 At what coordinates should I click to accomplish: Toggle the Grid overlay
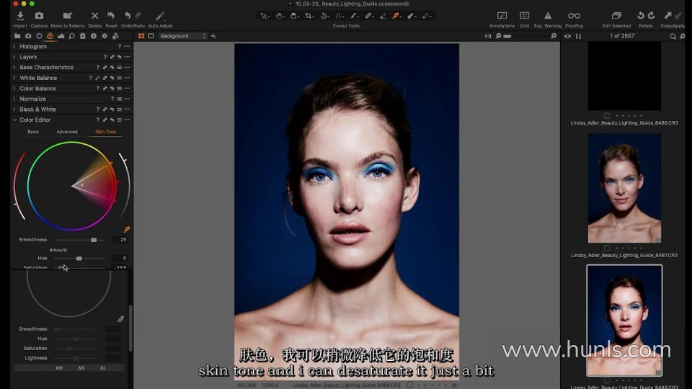click(x=524, y=16)
